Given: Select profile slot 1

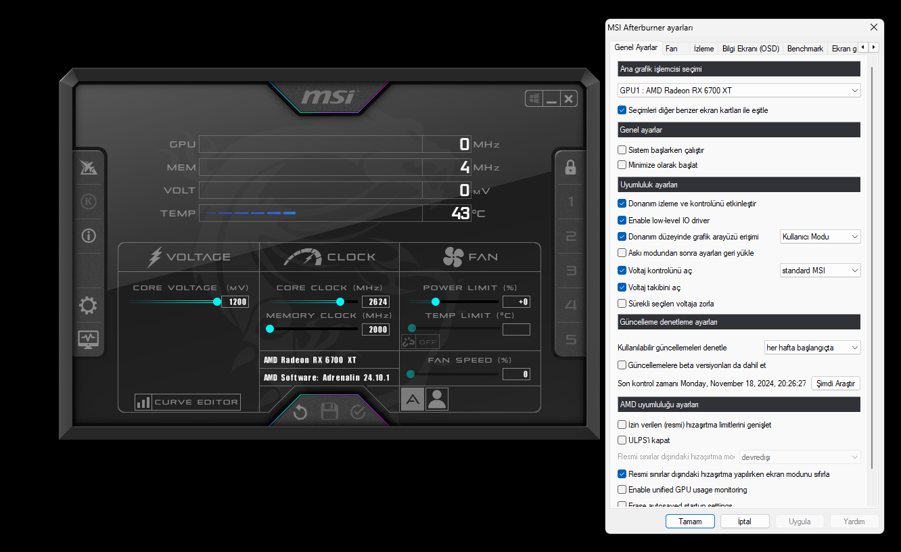Looking at the screenshot, I should pyautogui.click(x=570, y=202).
